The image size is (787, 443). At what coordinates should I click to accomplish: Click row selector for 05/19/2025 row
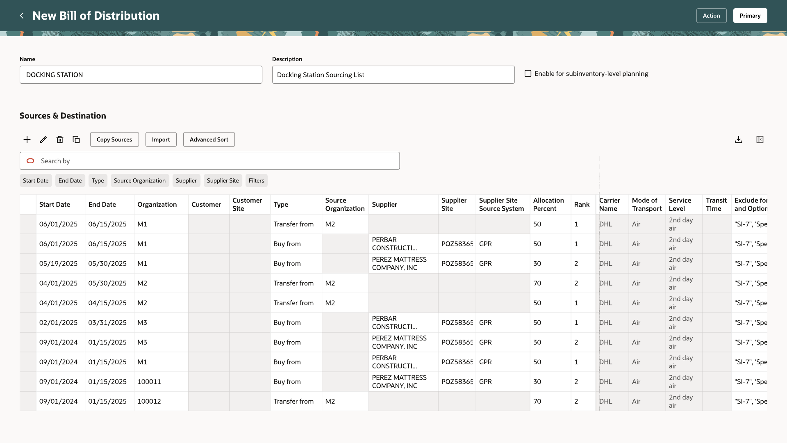pos(28,263)
